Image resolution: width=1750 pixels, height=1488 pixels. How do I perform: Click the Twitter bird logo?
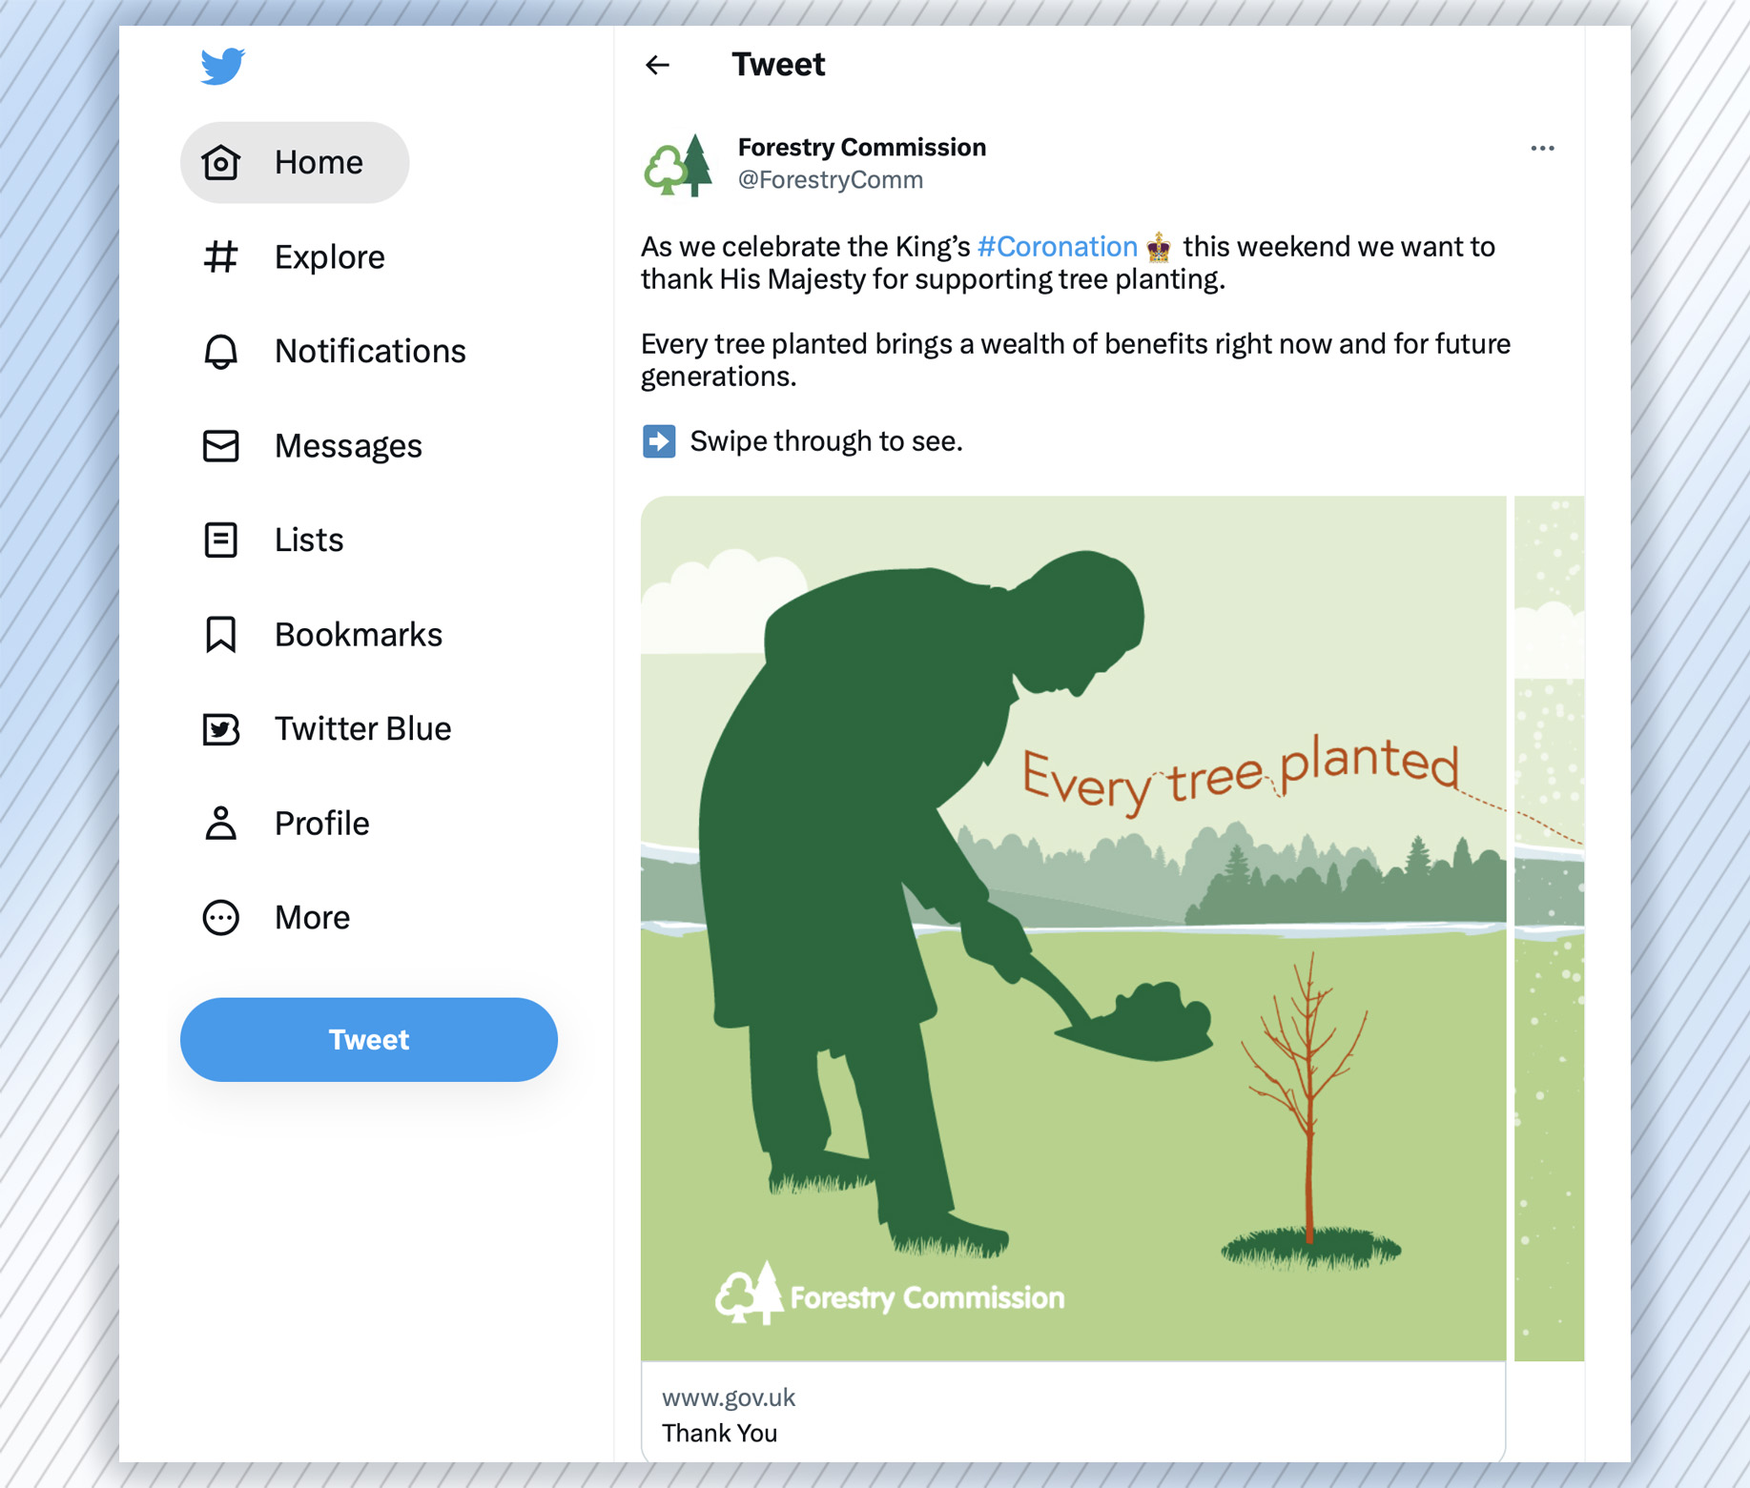[222, 66]
